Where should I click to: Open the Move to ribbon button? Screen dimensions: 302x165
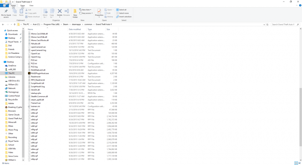point(45,13)
